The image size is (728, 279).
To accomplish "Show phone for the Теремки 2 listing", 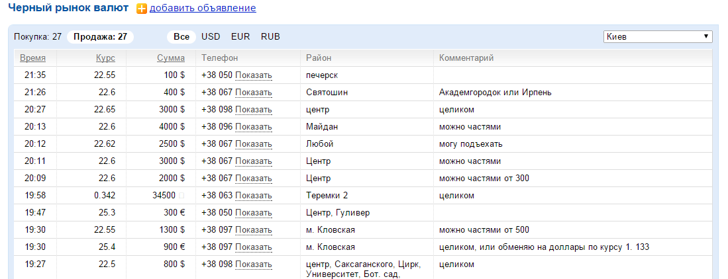I will tap(254, 196).
